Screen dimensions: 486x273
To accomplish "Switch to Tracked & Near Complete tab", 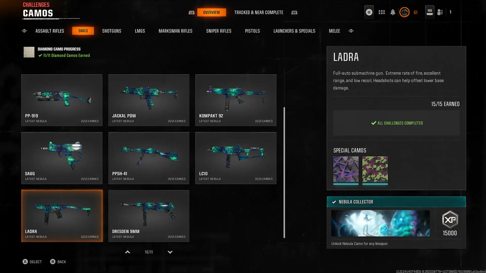I will (x=259, y=12).
